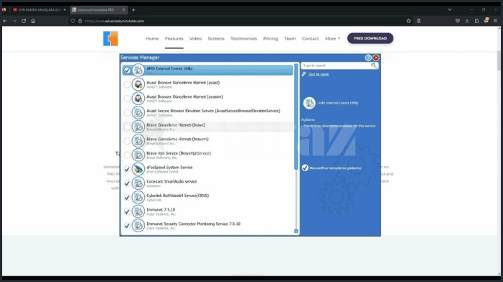Enable Brave Güncelleme Hizmeti (brave) checkbox
Screen dimensions: 503x282
click(127, 127)
